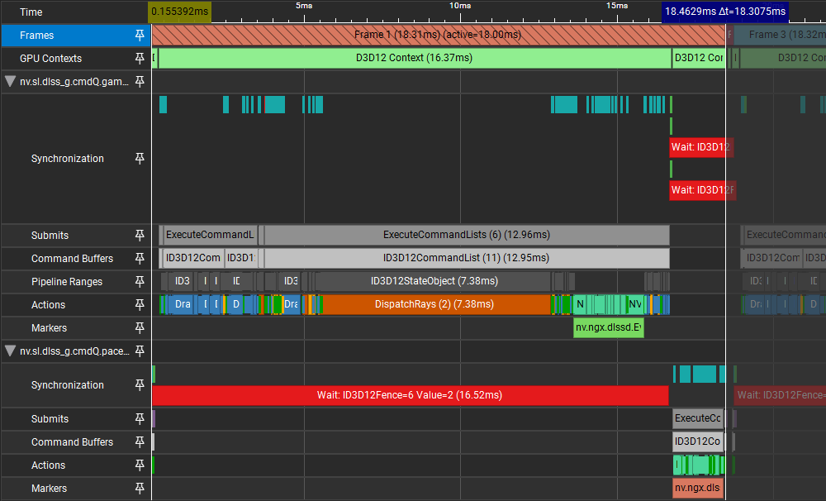Pin the Pipeline Ranges row

(x=140, y=282)
